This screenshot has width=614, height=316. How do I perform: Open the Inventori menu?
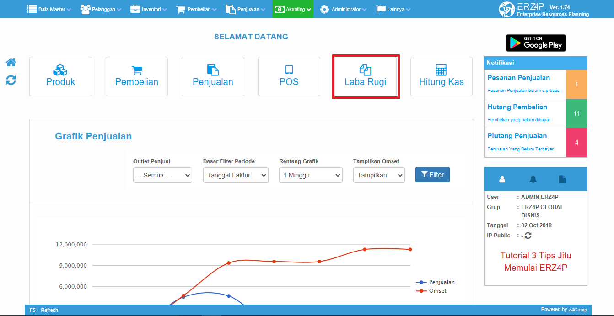149,9
